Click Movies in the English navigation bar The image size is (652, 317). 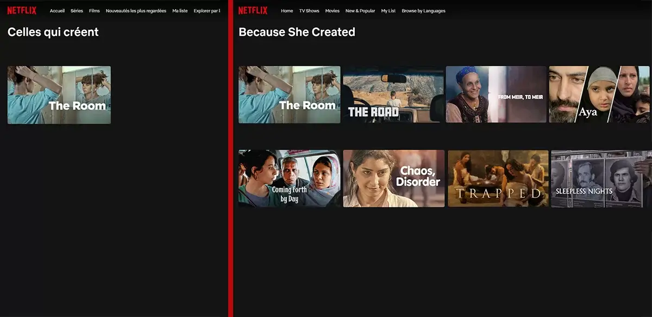click(332, 10)
